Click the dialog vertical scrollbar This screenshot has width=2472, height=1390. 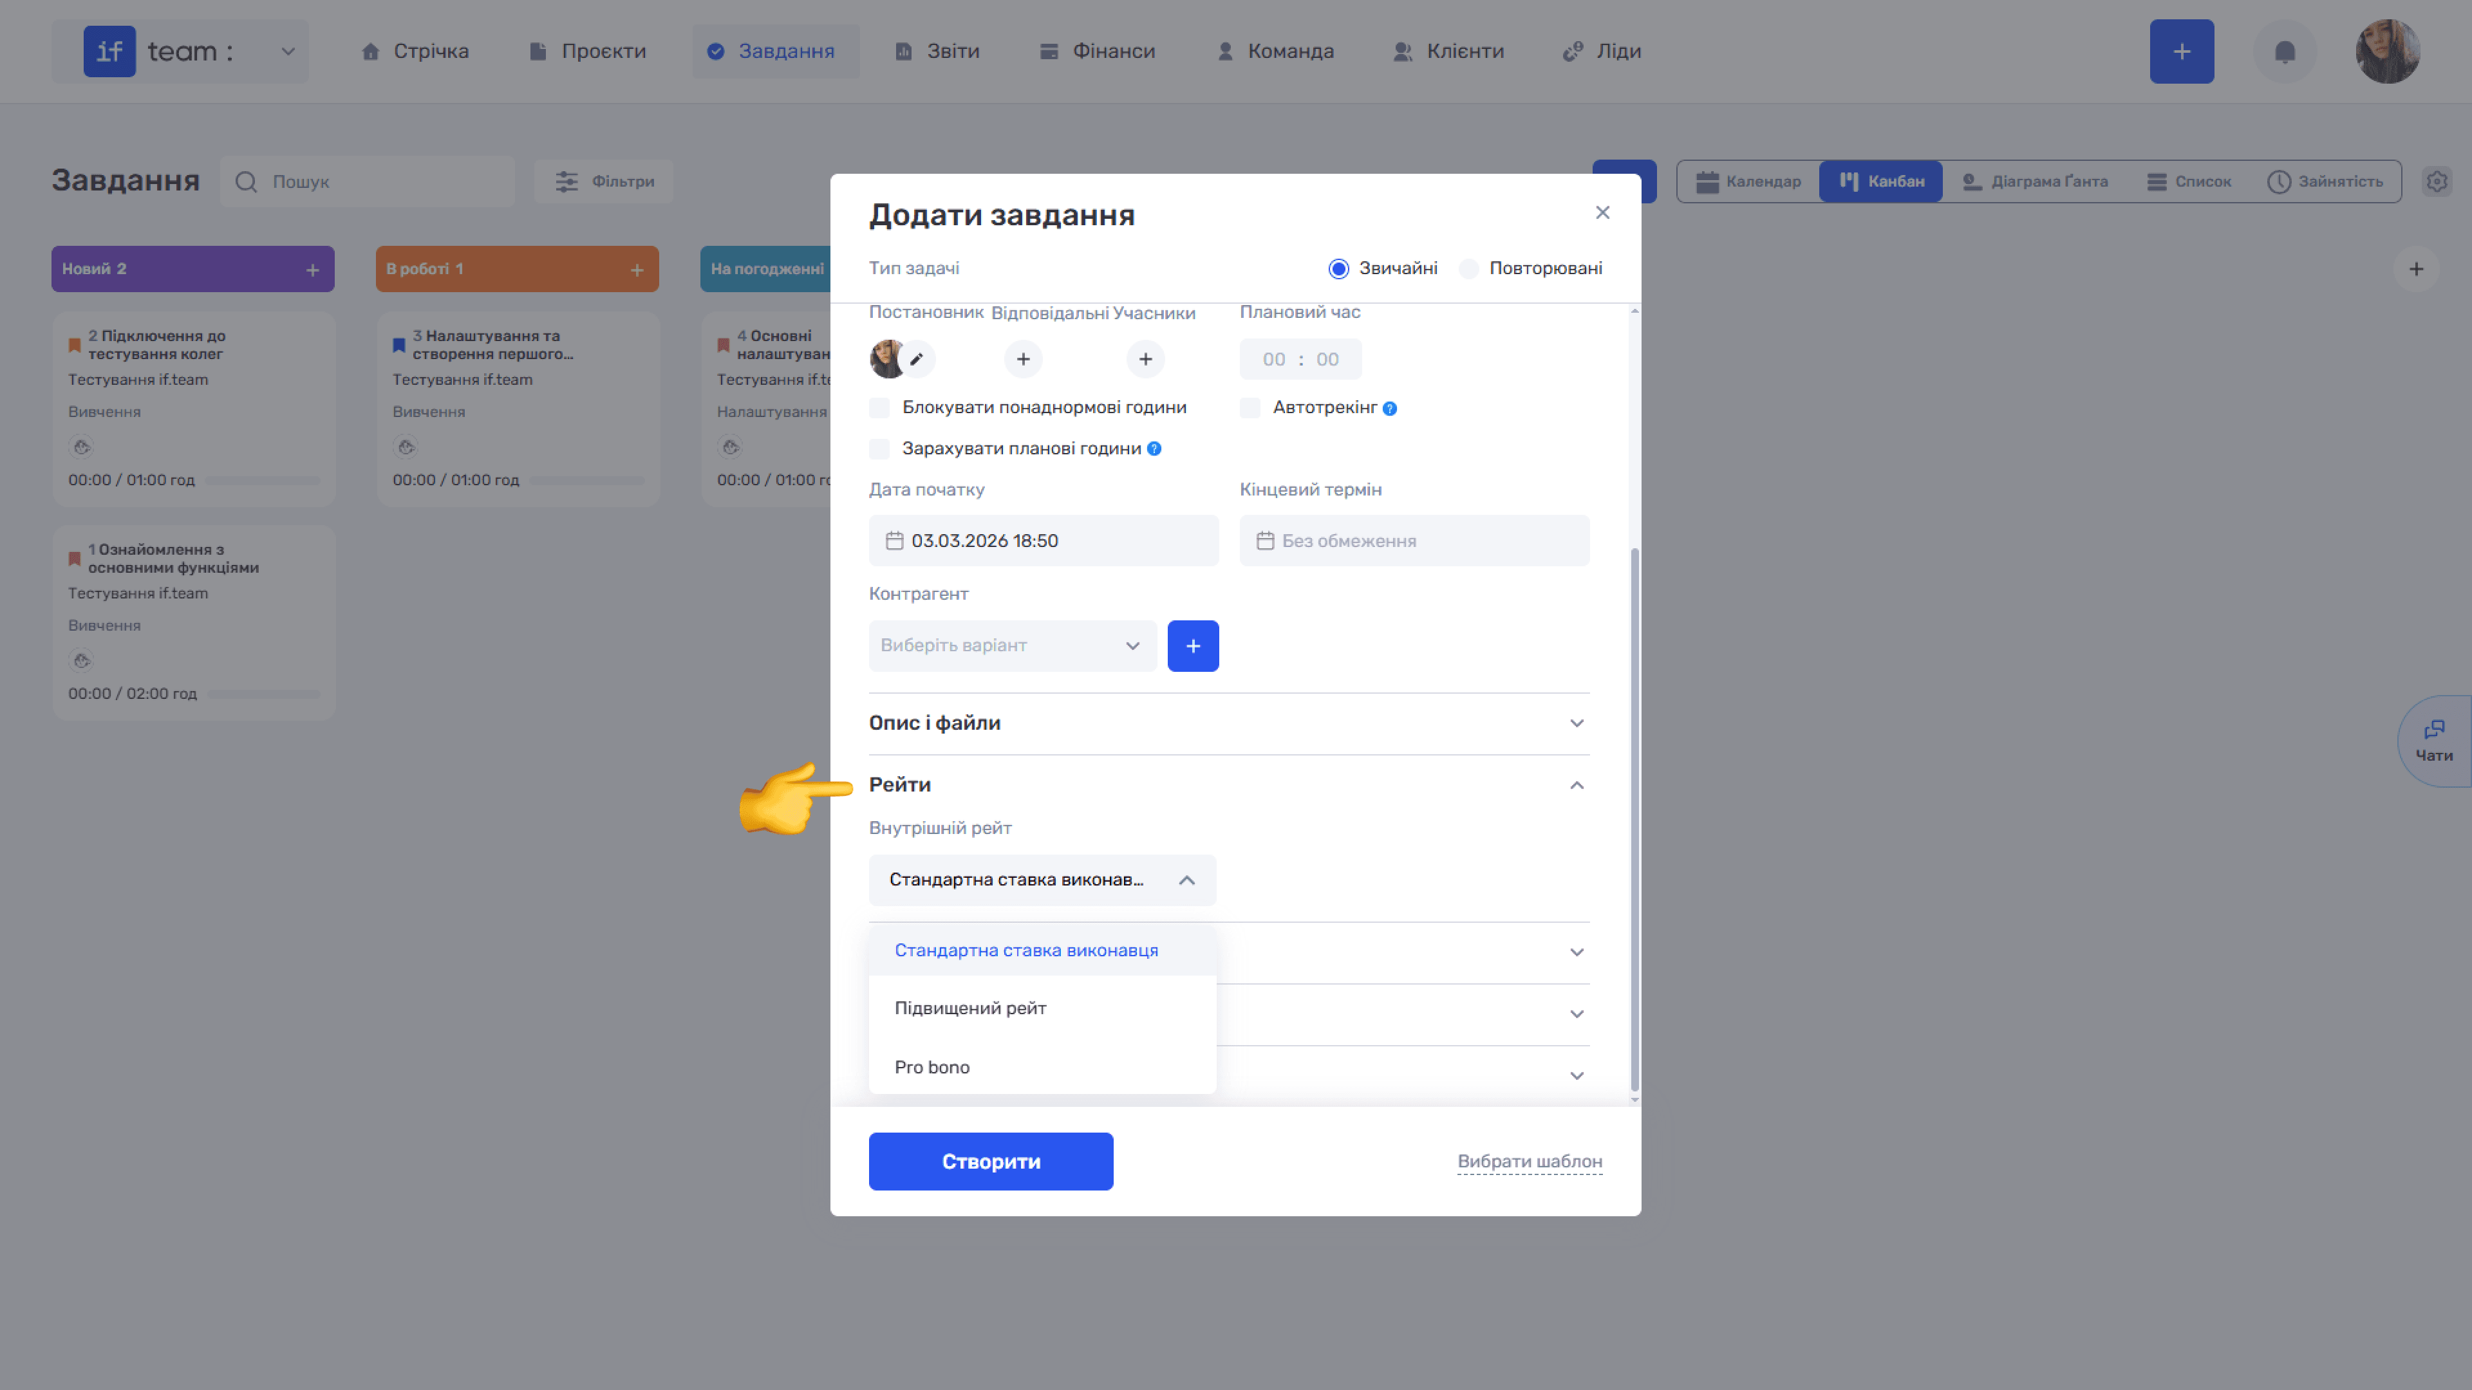click(x=1634, y=819)
